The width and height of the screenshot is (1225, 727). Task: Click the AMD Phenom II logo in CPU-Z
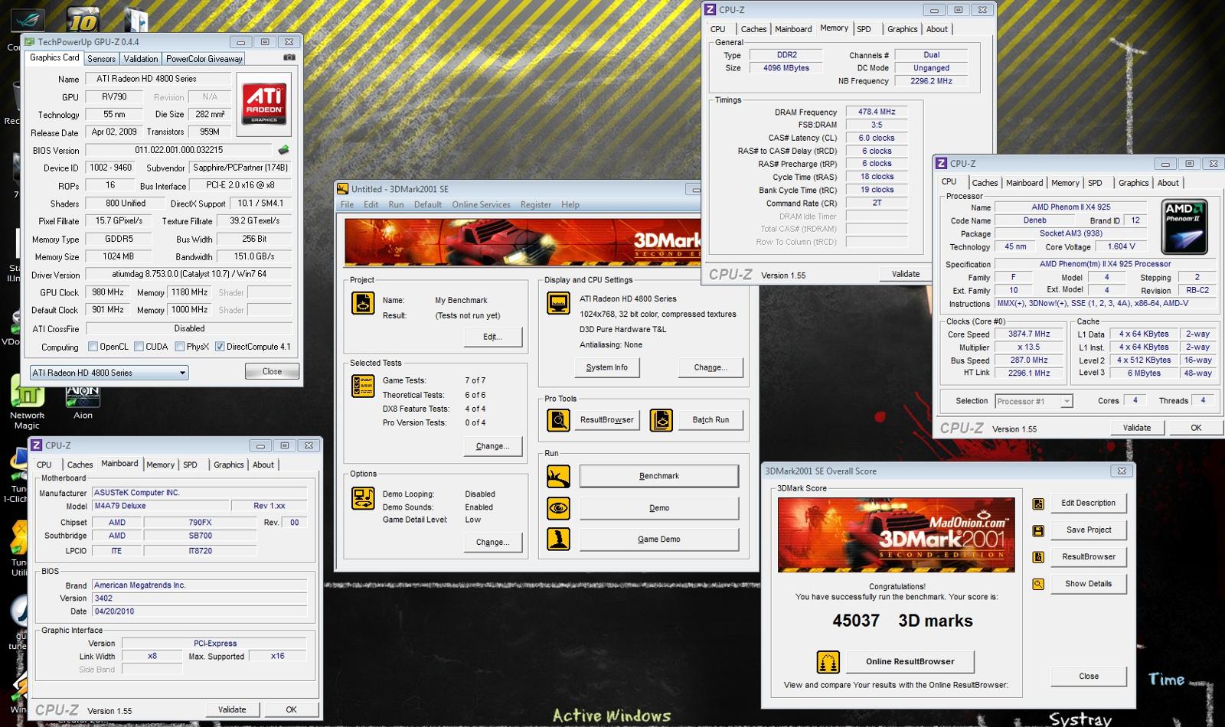pyautogui.click(x=1184, y=227)
